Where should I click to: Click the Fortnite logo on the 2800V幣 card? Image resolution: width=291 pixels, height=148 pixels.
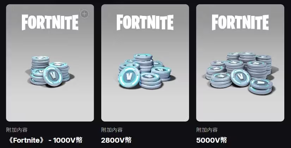click(145, 22)
